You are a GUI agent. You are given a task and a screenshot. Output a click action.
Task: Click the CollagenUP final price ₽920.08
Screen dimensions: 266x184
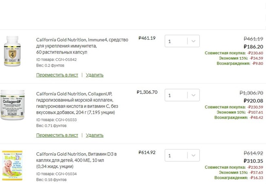point(253,101)
